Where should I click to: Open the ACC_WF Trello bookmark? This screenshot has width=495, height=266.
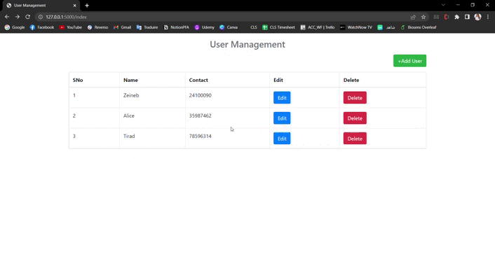tap(318, 27)
